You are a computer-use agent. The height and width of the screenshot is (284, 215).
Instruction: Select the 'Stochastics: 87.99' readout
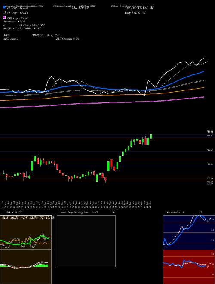click(14, 22)
